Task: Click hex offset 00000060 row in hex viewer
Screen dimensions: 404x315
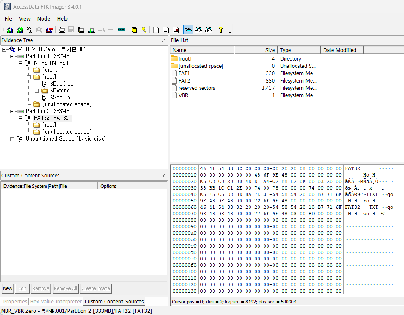Action: 283,208
